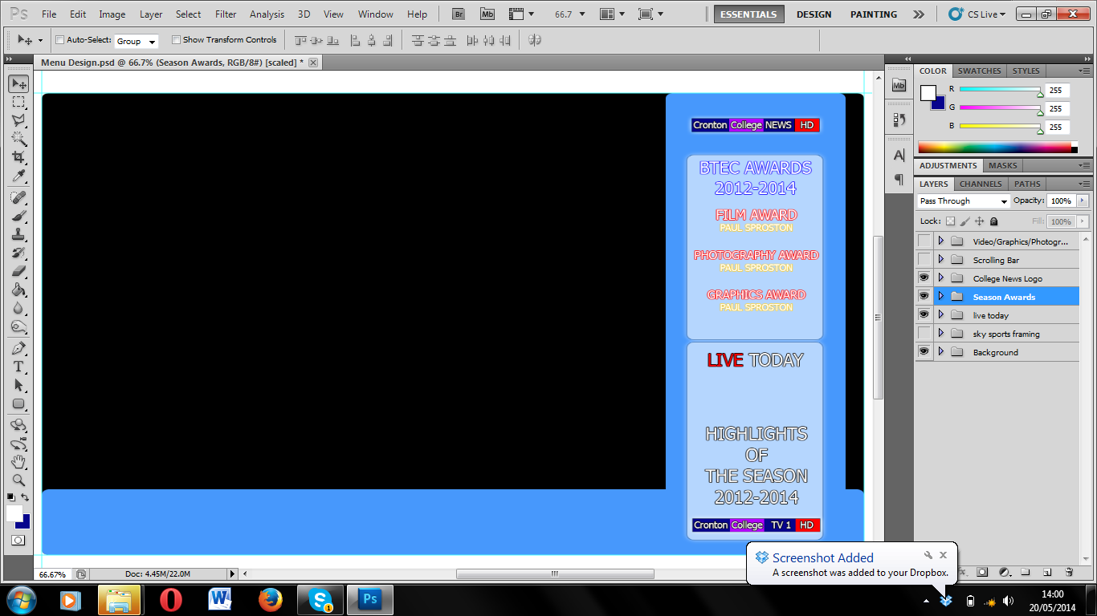Switch to the PAINTING workspace
The height and width of the screenshot is (616, 1097).
(873, 14)
